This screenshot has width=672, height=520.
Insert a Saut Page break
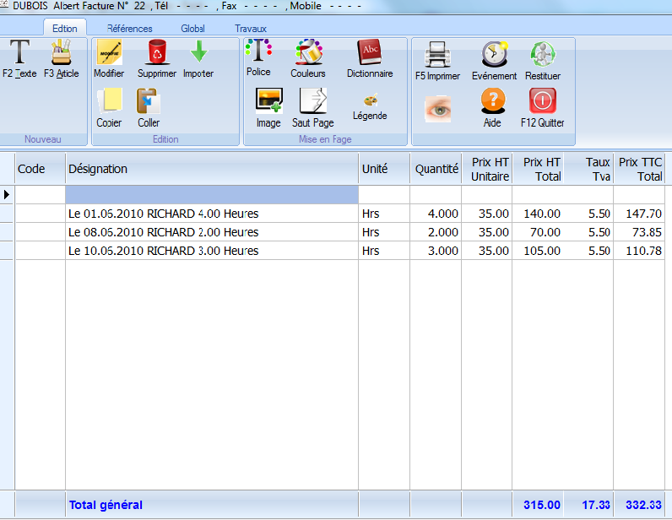point(312,102)
